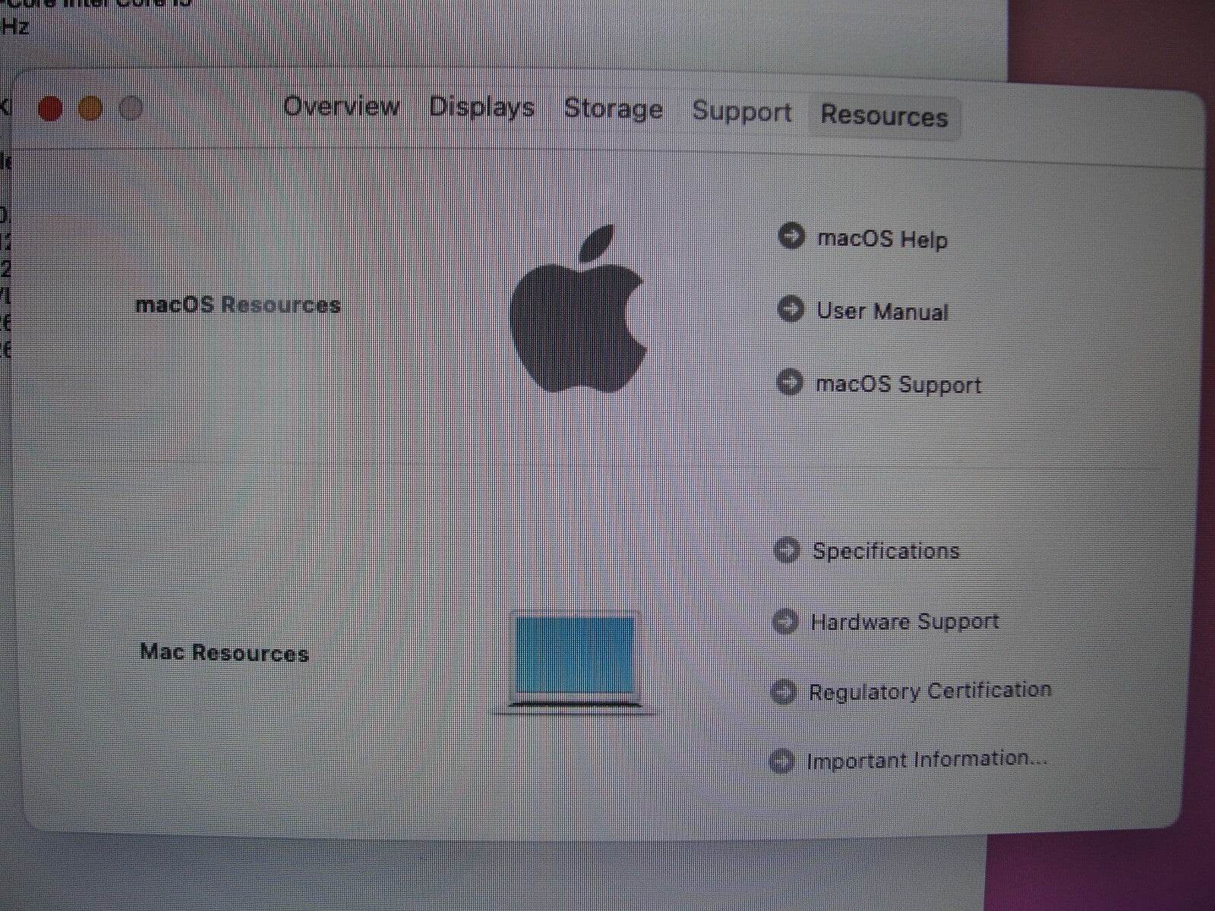Click the arrow icon beside User Manual
Image resolution: width=1215 pixels, height=911 pixels.
click(x=791, y=309)
